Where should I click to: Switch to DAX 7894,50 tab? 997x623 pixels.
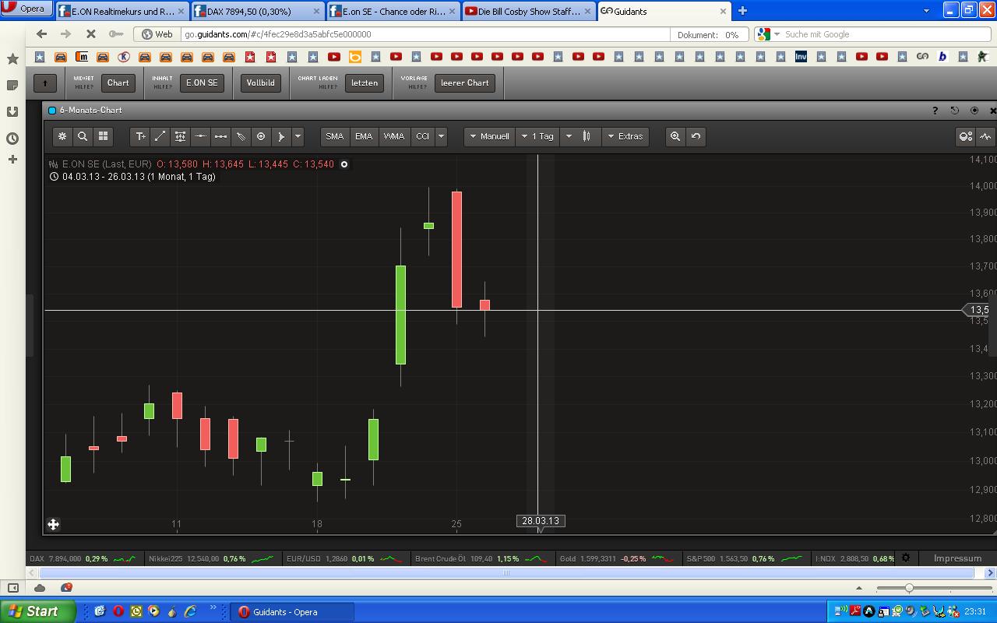(x=257, y=12)
